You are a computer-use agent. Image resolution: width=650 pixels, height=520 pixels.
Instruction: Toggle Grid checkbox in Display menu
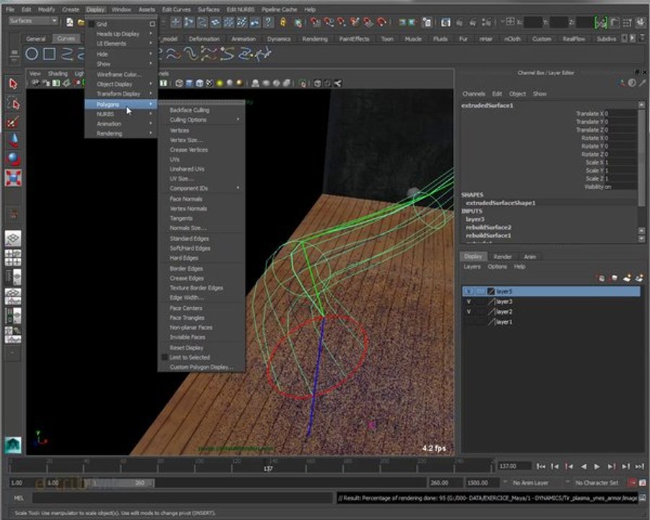91,24
